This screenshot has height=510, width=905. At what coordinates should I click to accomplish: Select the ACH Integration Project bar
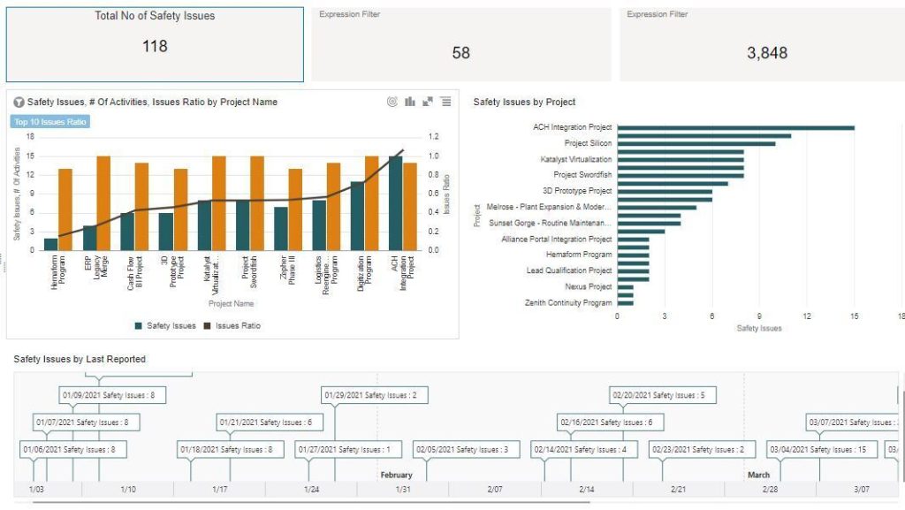735,127
